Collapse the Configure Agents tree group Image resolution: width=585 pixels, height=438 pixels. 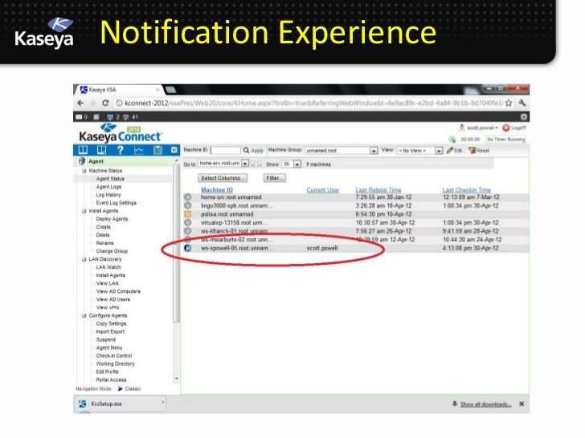[x=84, y=315]
